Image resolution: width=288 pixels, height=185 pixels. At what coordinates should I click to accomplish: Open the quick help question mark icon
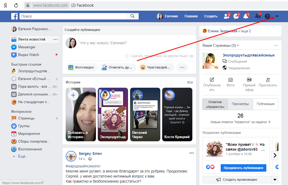[x=267, y=16]
